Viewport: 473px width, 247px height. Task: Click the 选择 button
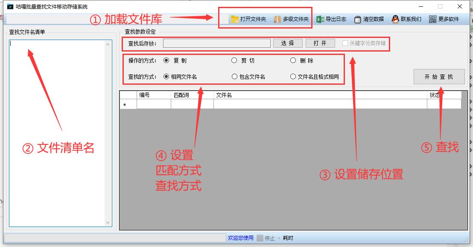pyautogui.click(x=288, y=43)
